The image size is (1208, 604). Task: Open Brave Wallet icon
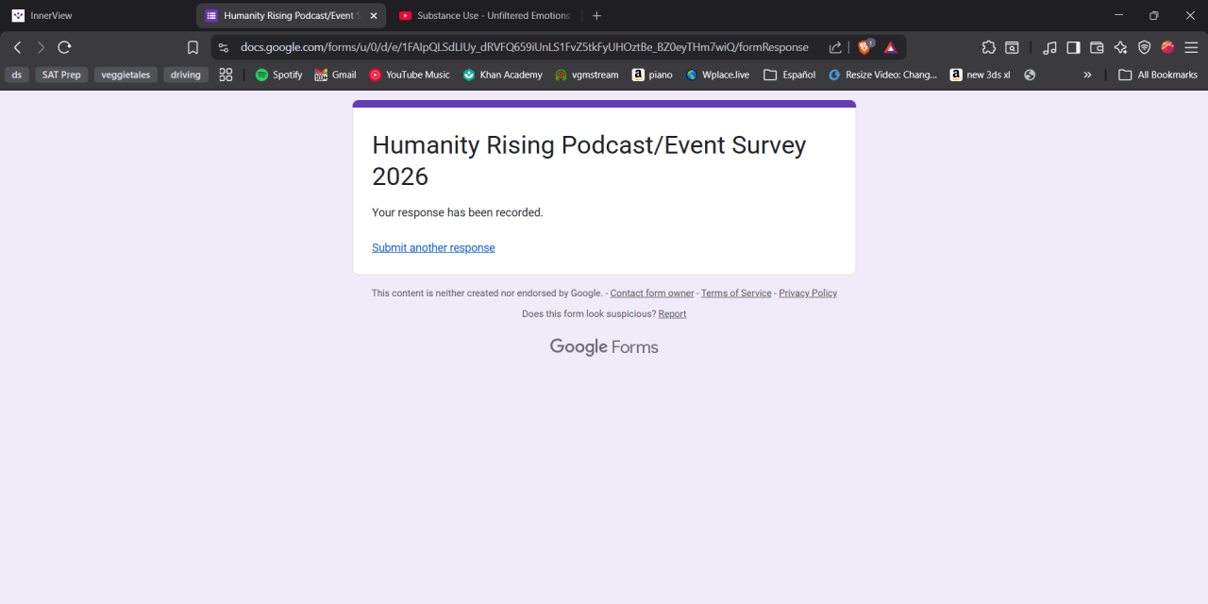[x=1097, y=47]
